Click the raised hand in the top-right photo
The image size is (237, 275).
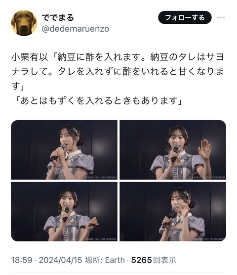pyautogui.click(x=204, y=149)
